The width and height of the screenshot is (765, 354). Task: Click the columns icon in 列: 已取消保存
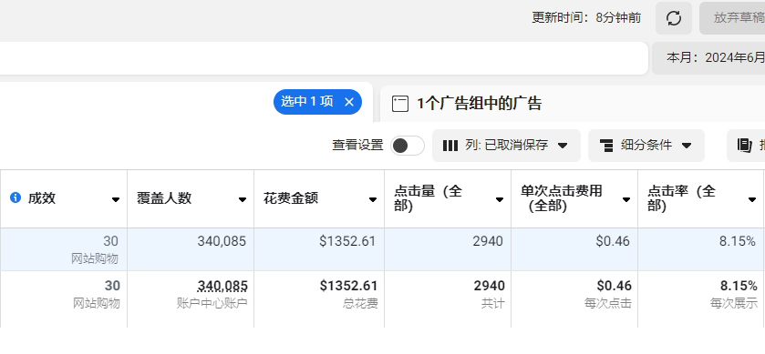(x=450, y=146)
